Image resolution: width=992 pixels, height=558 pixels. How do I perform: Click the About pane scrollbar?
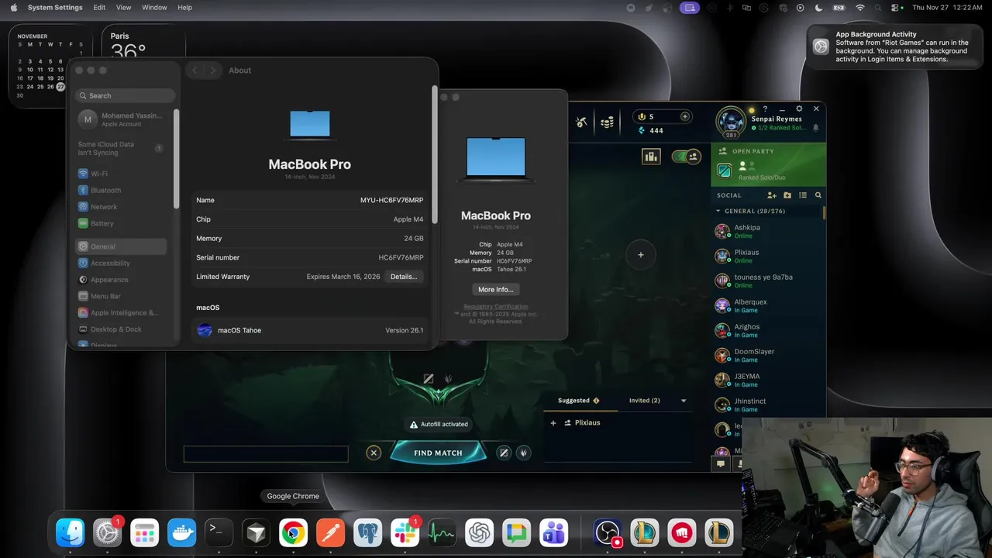click(x=434, y=153)
